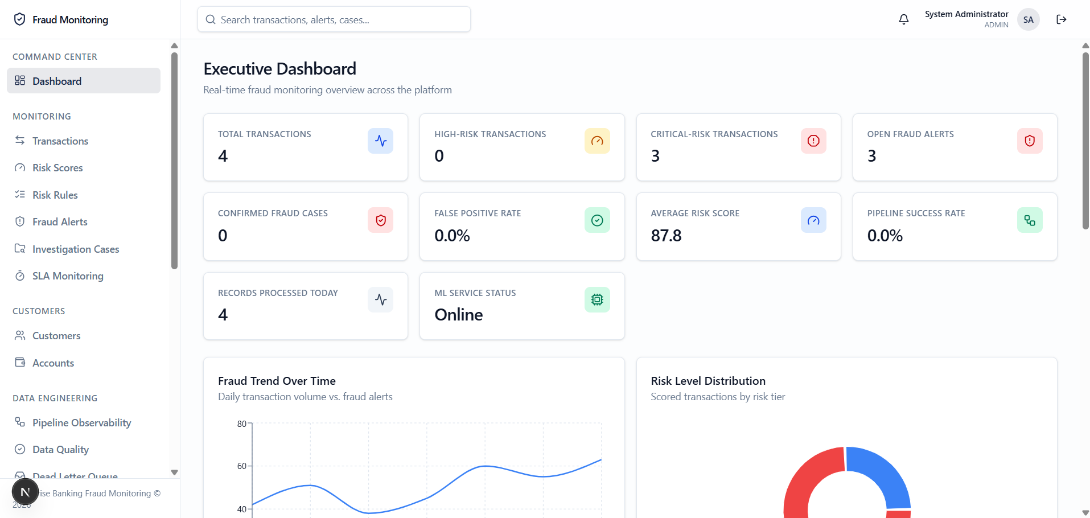Click sidebar scrollbar up arrow
Viewport: 1090px width, 518px height.
point(174,46)
